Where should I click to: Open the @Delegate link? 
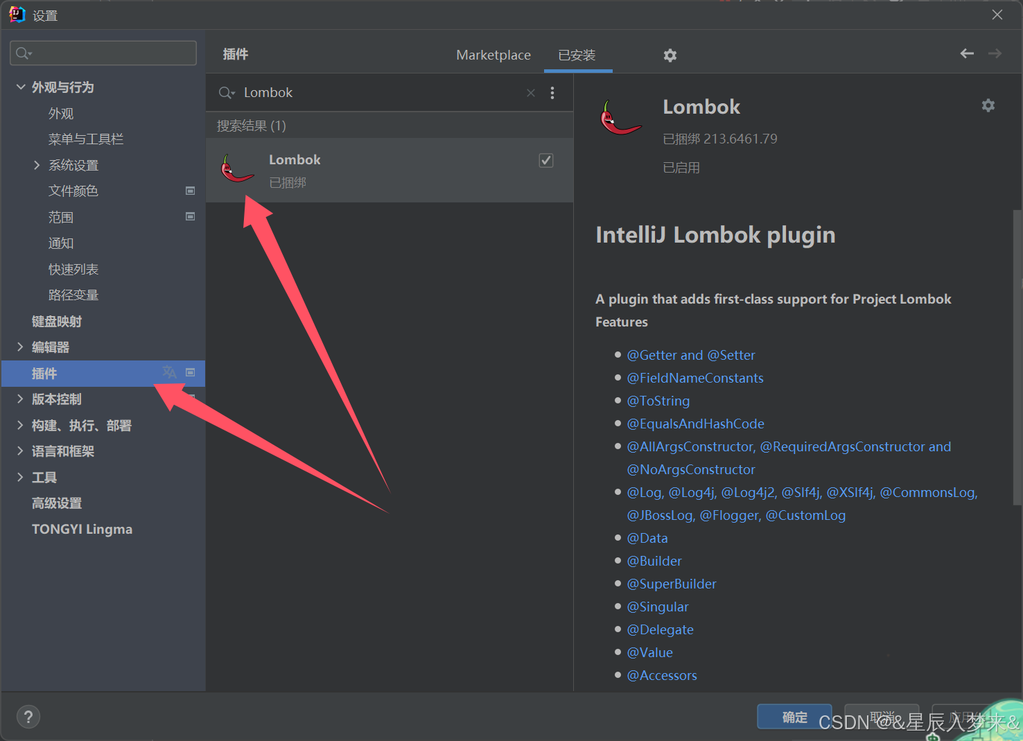coord(661,629)
